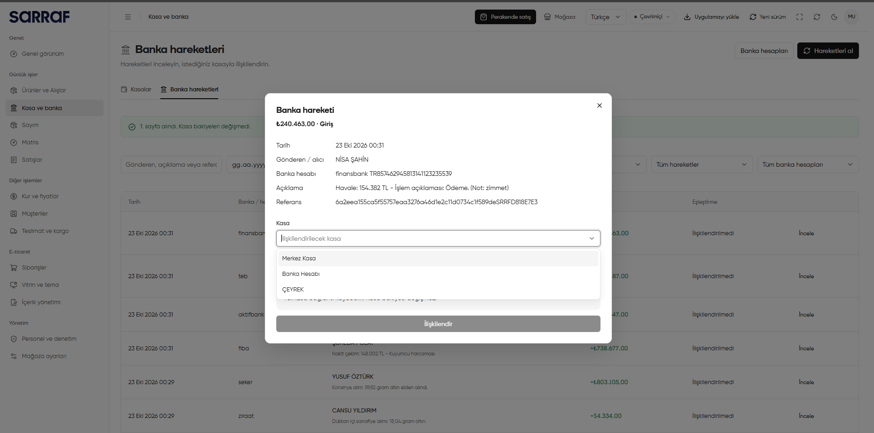Screen dimensions: 874x433
Task: Close the Banka hareketi dialog
Action: (600, 106)
